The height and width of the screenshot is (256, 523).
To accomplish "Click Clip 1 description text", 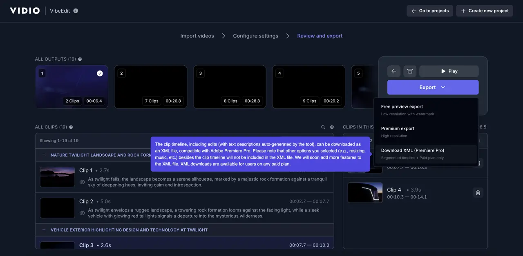I will (x=208, y=182).
